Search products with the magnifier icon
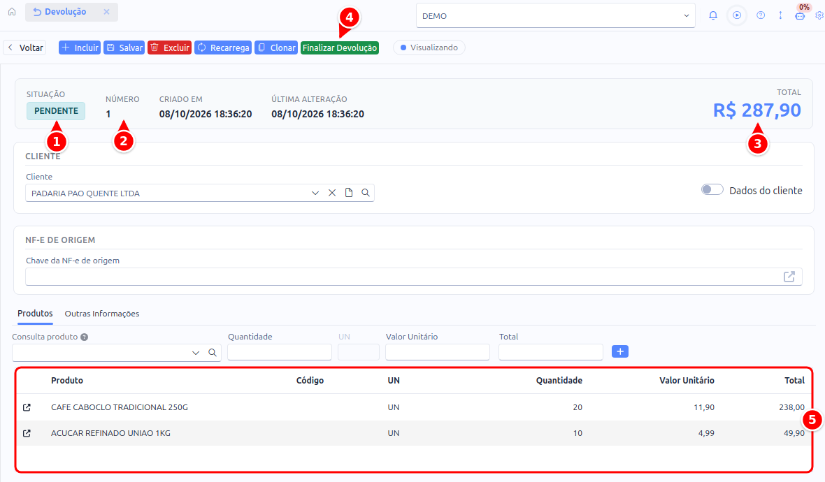This screenshot has height=482, width=825. pyautogui.click(x=213, y=353)
